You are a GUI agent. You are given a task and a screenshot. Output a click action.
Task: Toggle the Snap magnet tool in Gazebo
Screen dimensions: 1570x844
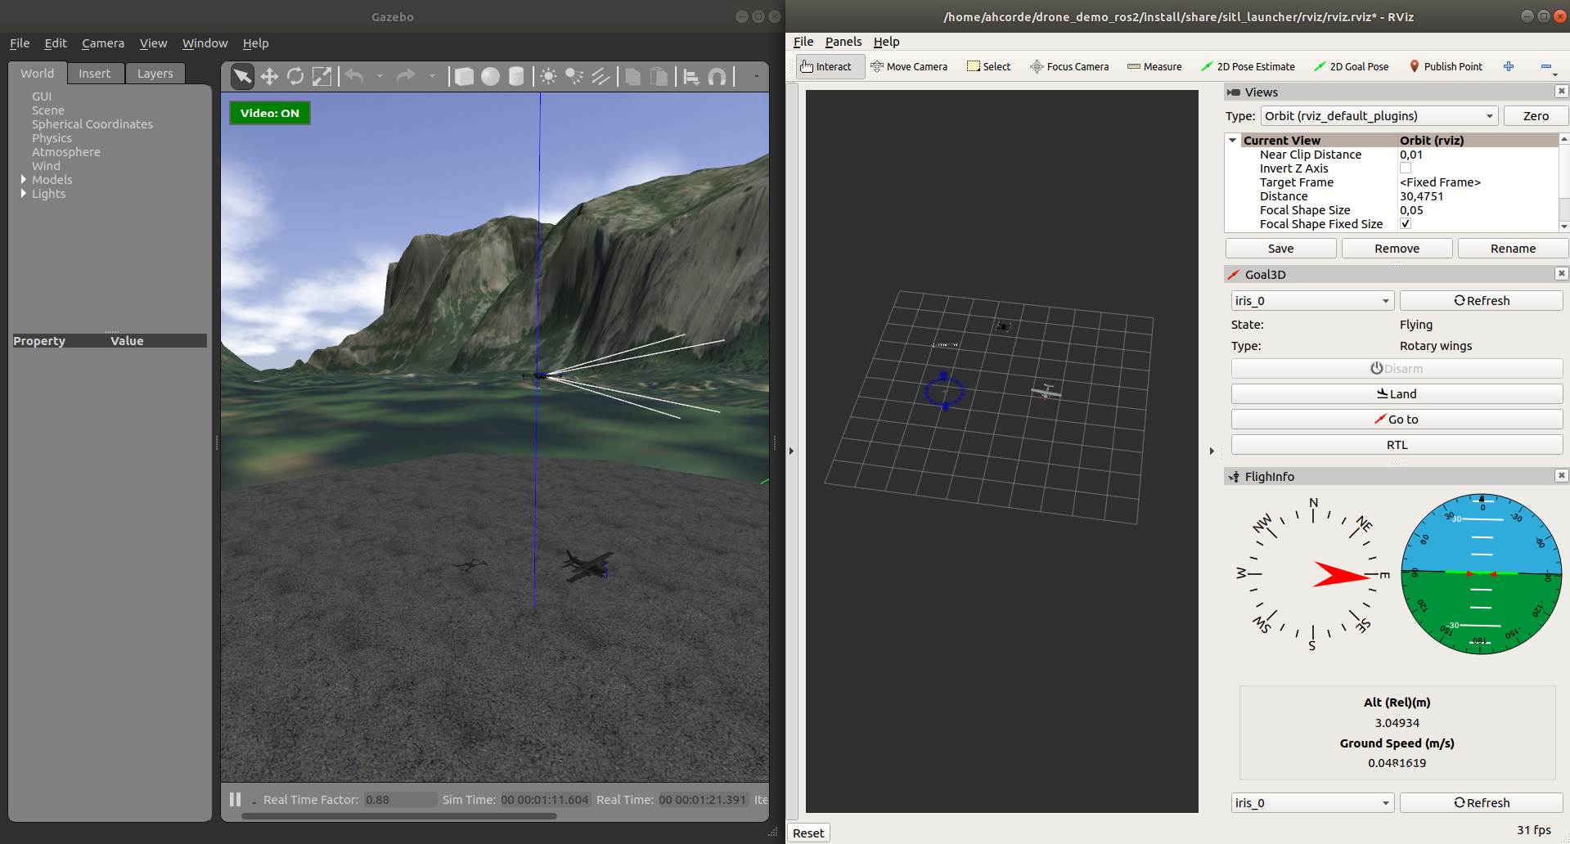[718, 76]
